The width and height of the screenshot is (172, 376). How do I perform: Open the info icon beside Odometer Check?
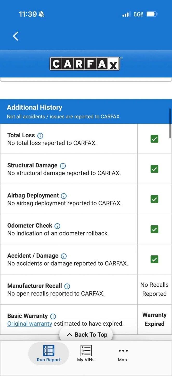point(57,226)
